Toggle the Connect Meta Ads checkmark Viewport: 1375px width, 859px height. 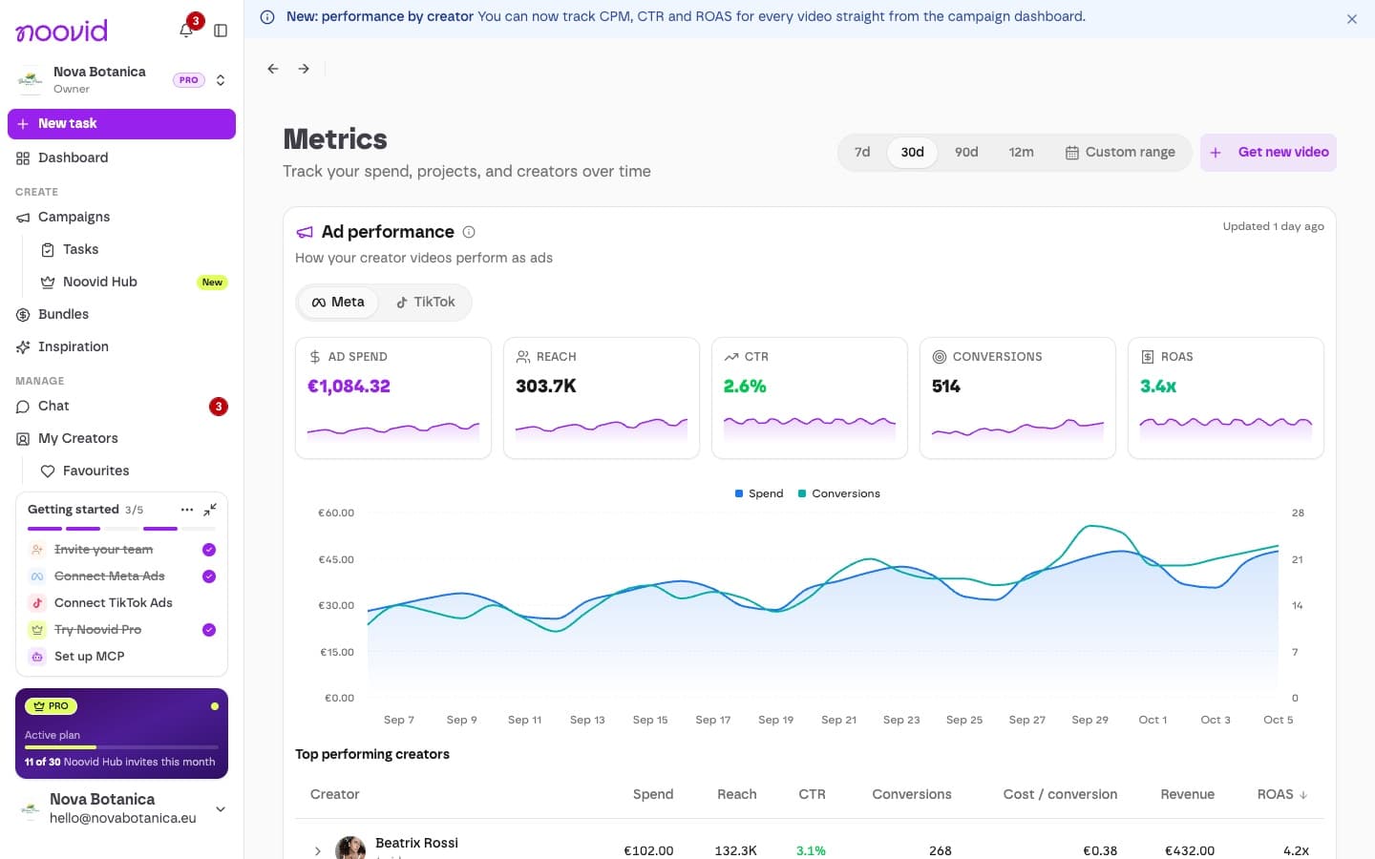(x=209, y=576)
